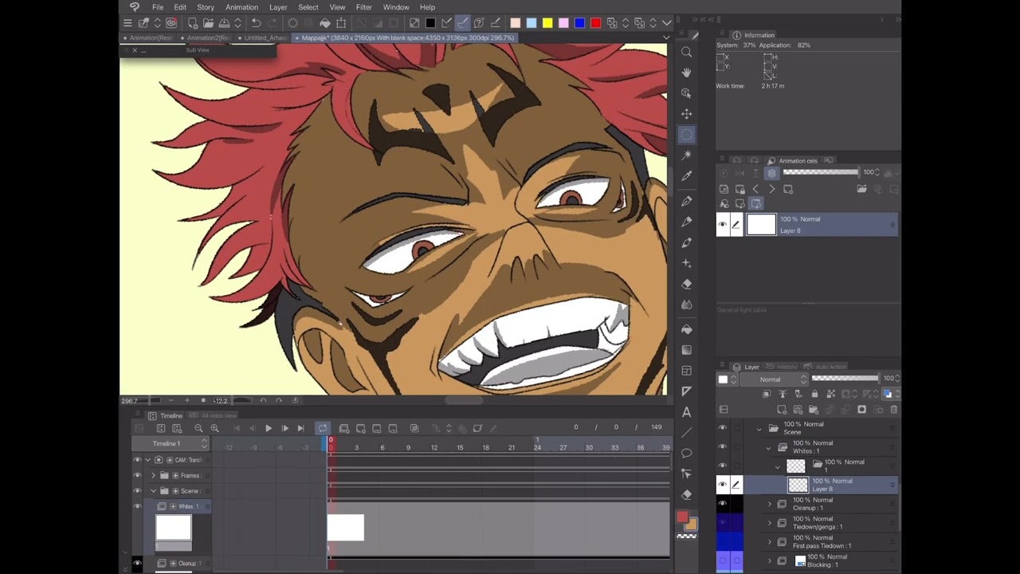Viewport: 1020px width, 574px height.
Task: Select the Auto select magic wand tool
Action: 686,155
